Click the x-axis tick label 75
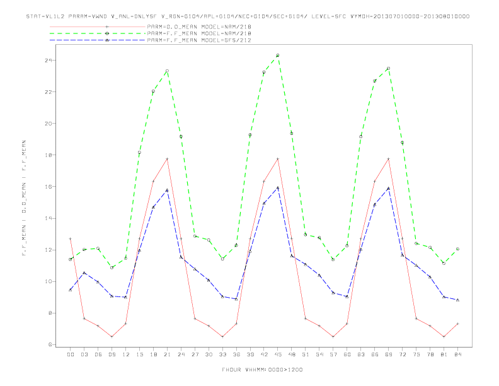This screenshot has width=499, height=386. pos(416,354)
